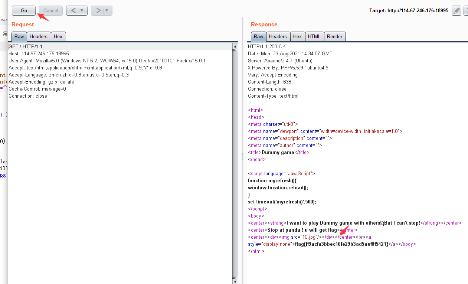Click the splitter handle between Request and Response

pyautogui.click(x=243, y=157)
